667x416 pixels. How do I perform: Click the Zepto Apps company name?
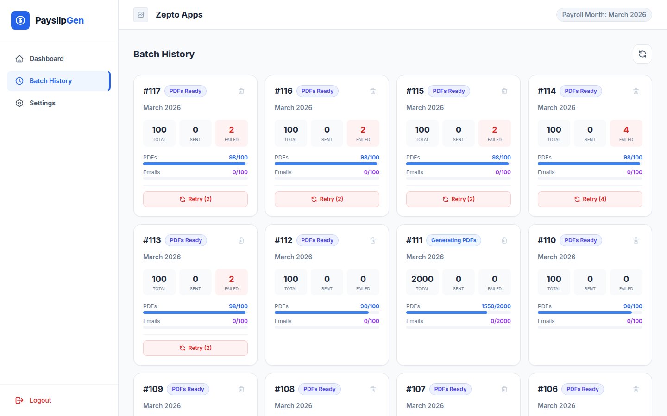point(179,15)
